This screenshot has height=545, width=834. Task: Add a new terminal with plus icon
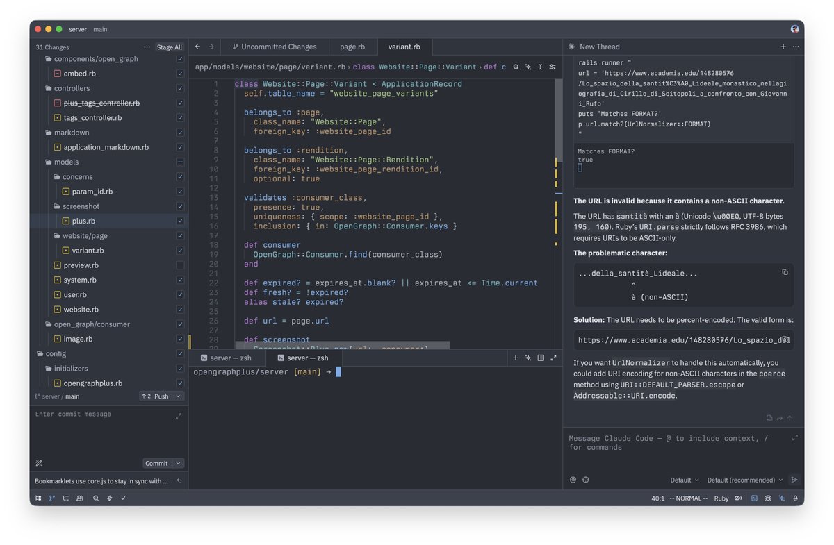pos(516,358)
